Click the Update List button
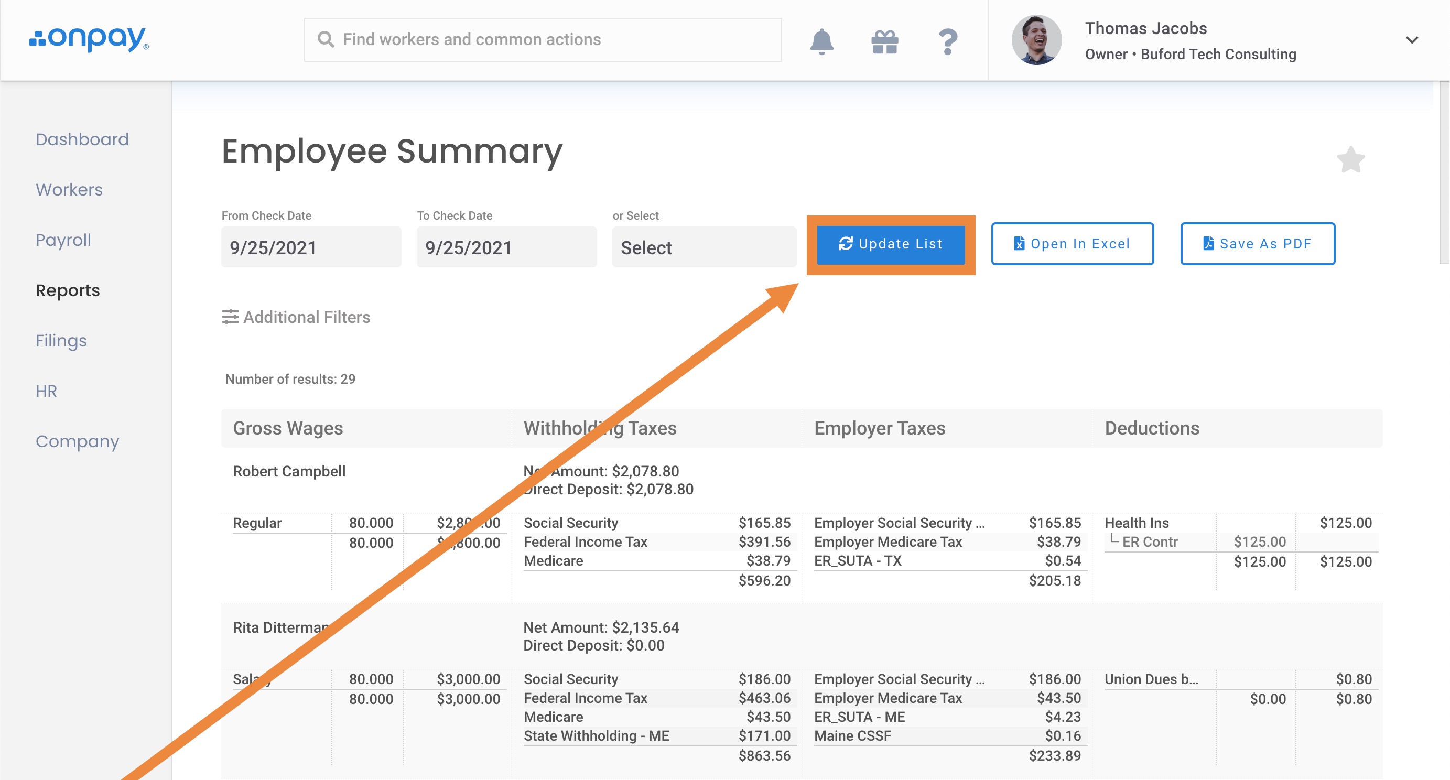The width and height of the screenshot is (1450, 780). pos(891,244)
